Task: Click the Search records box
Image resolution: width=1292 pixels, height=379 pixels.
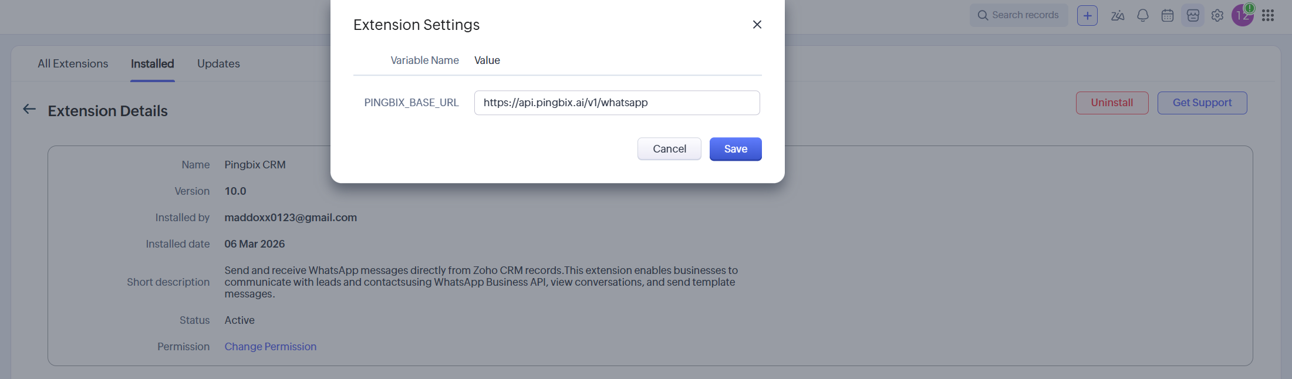Action: (1018, 15)
